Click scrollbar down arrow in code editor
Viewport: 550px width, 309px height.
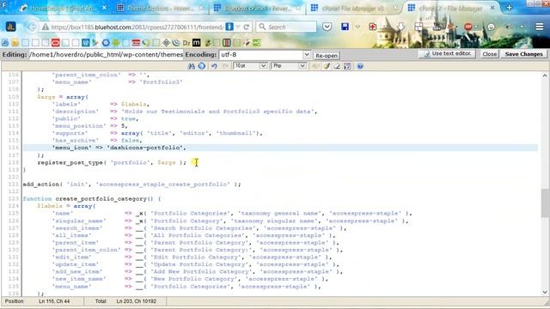(544, 292)
